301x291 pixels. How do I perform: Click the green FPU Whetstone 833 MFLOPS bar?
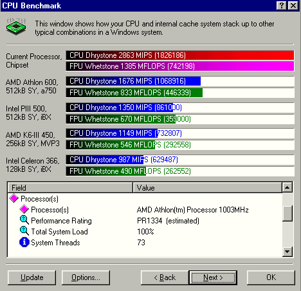[x=134, y=93]
